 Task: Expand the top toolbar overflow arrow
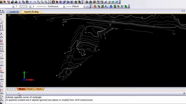82,2
